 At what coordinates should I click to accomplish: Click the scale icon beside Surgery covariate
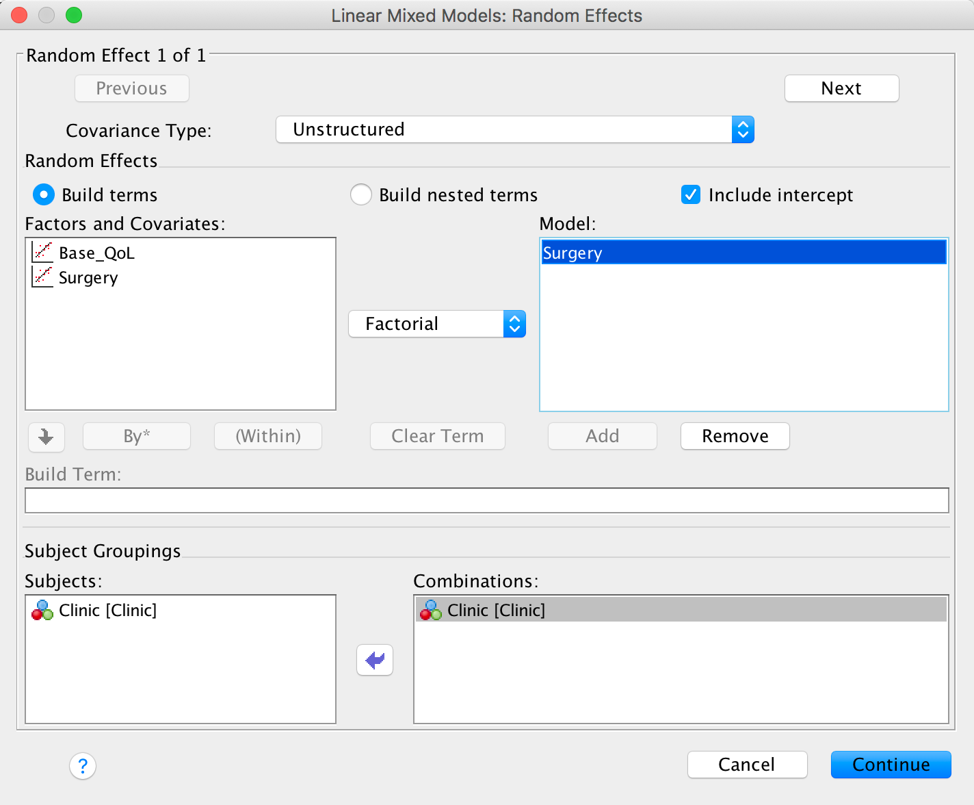click(42, 277)
